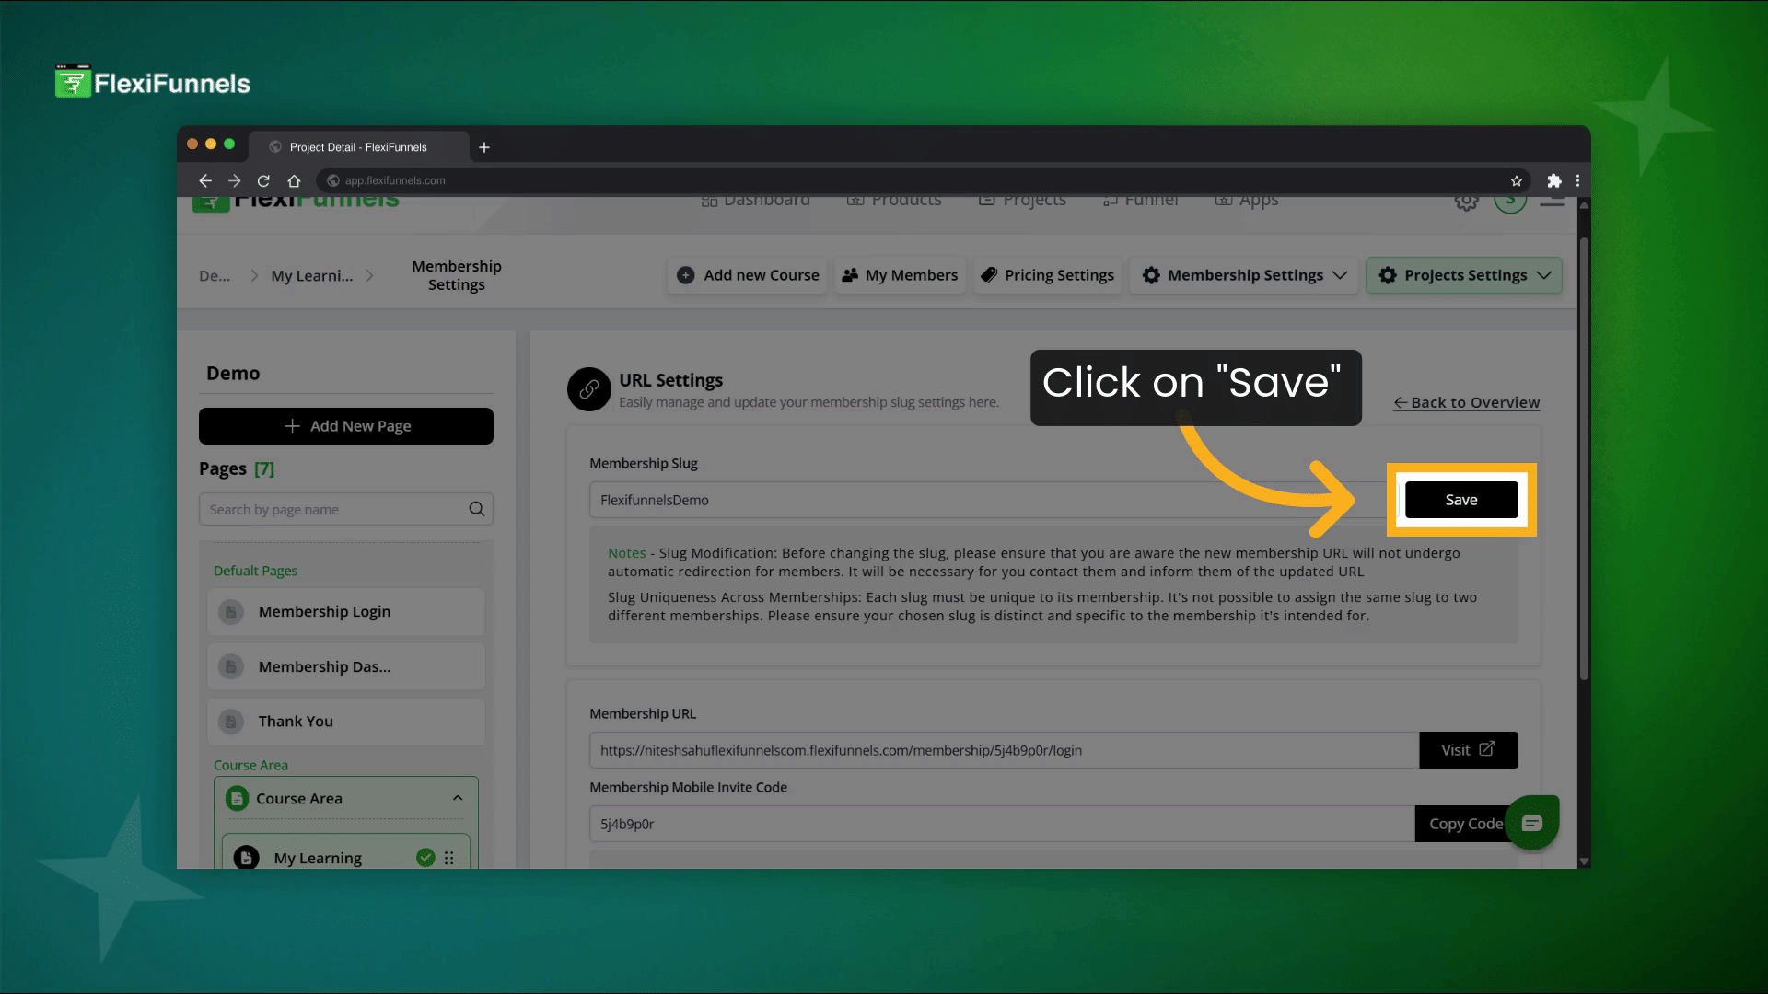The height and width of the screenshot is (994, 1768).
Task: Open the Pricing Settings menu item
Action: click(x=1048, y=275)
